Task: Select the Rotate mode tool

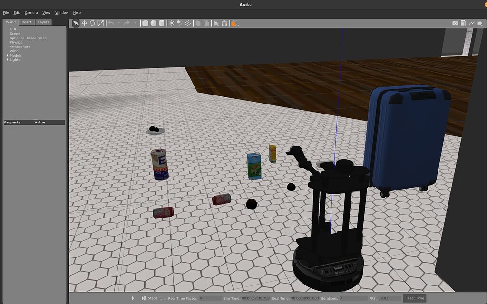Action: 92,23
